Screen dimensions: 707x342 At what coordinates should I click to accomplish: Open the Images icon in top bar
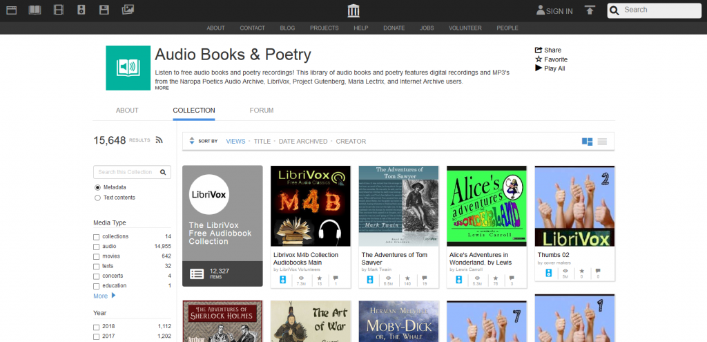point(128,10)
